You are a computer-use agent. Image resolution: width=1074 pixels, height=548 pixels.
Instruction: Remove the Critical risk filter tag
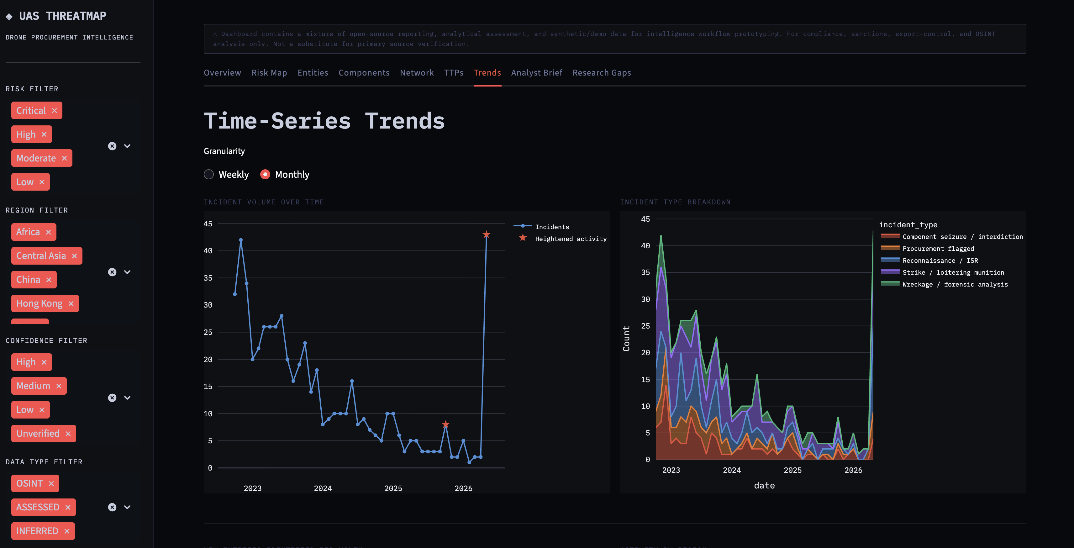click(54, 111)
